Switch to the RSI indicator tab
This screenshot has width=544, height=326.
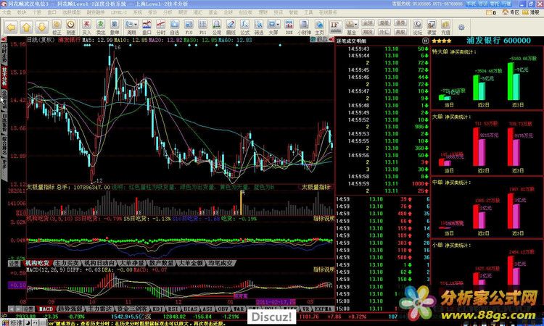tap(173, 309)
